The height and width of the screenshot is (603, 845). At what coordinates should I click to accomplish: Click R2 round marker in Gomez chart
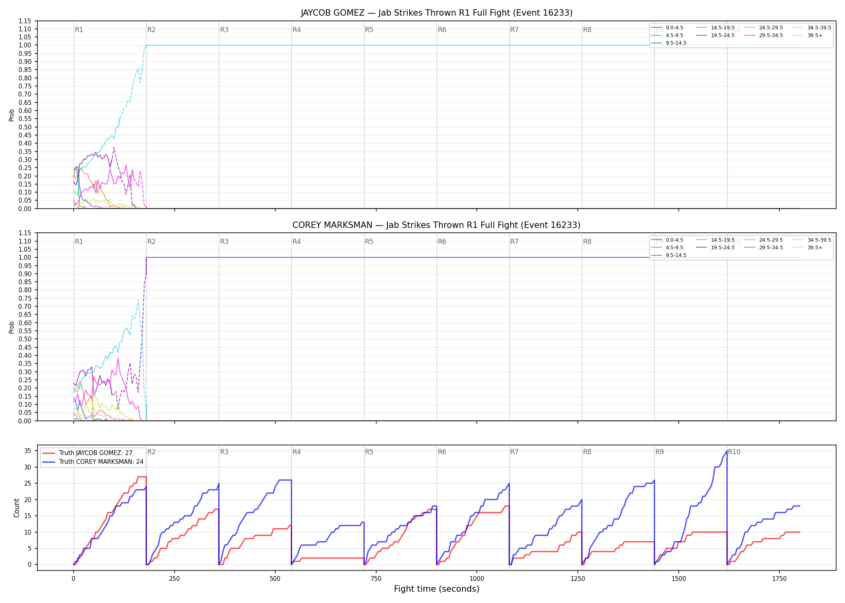tap(151, 30)
